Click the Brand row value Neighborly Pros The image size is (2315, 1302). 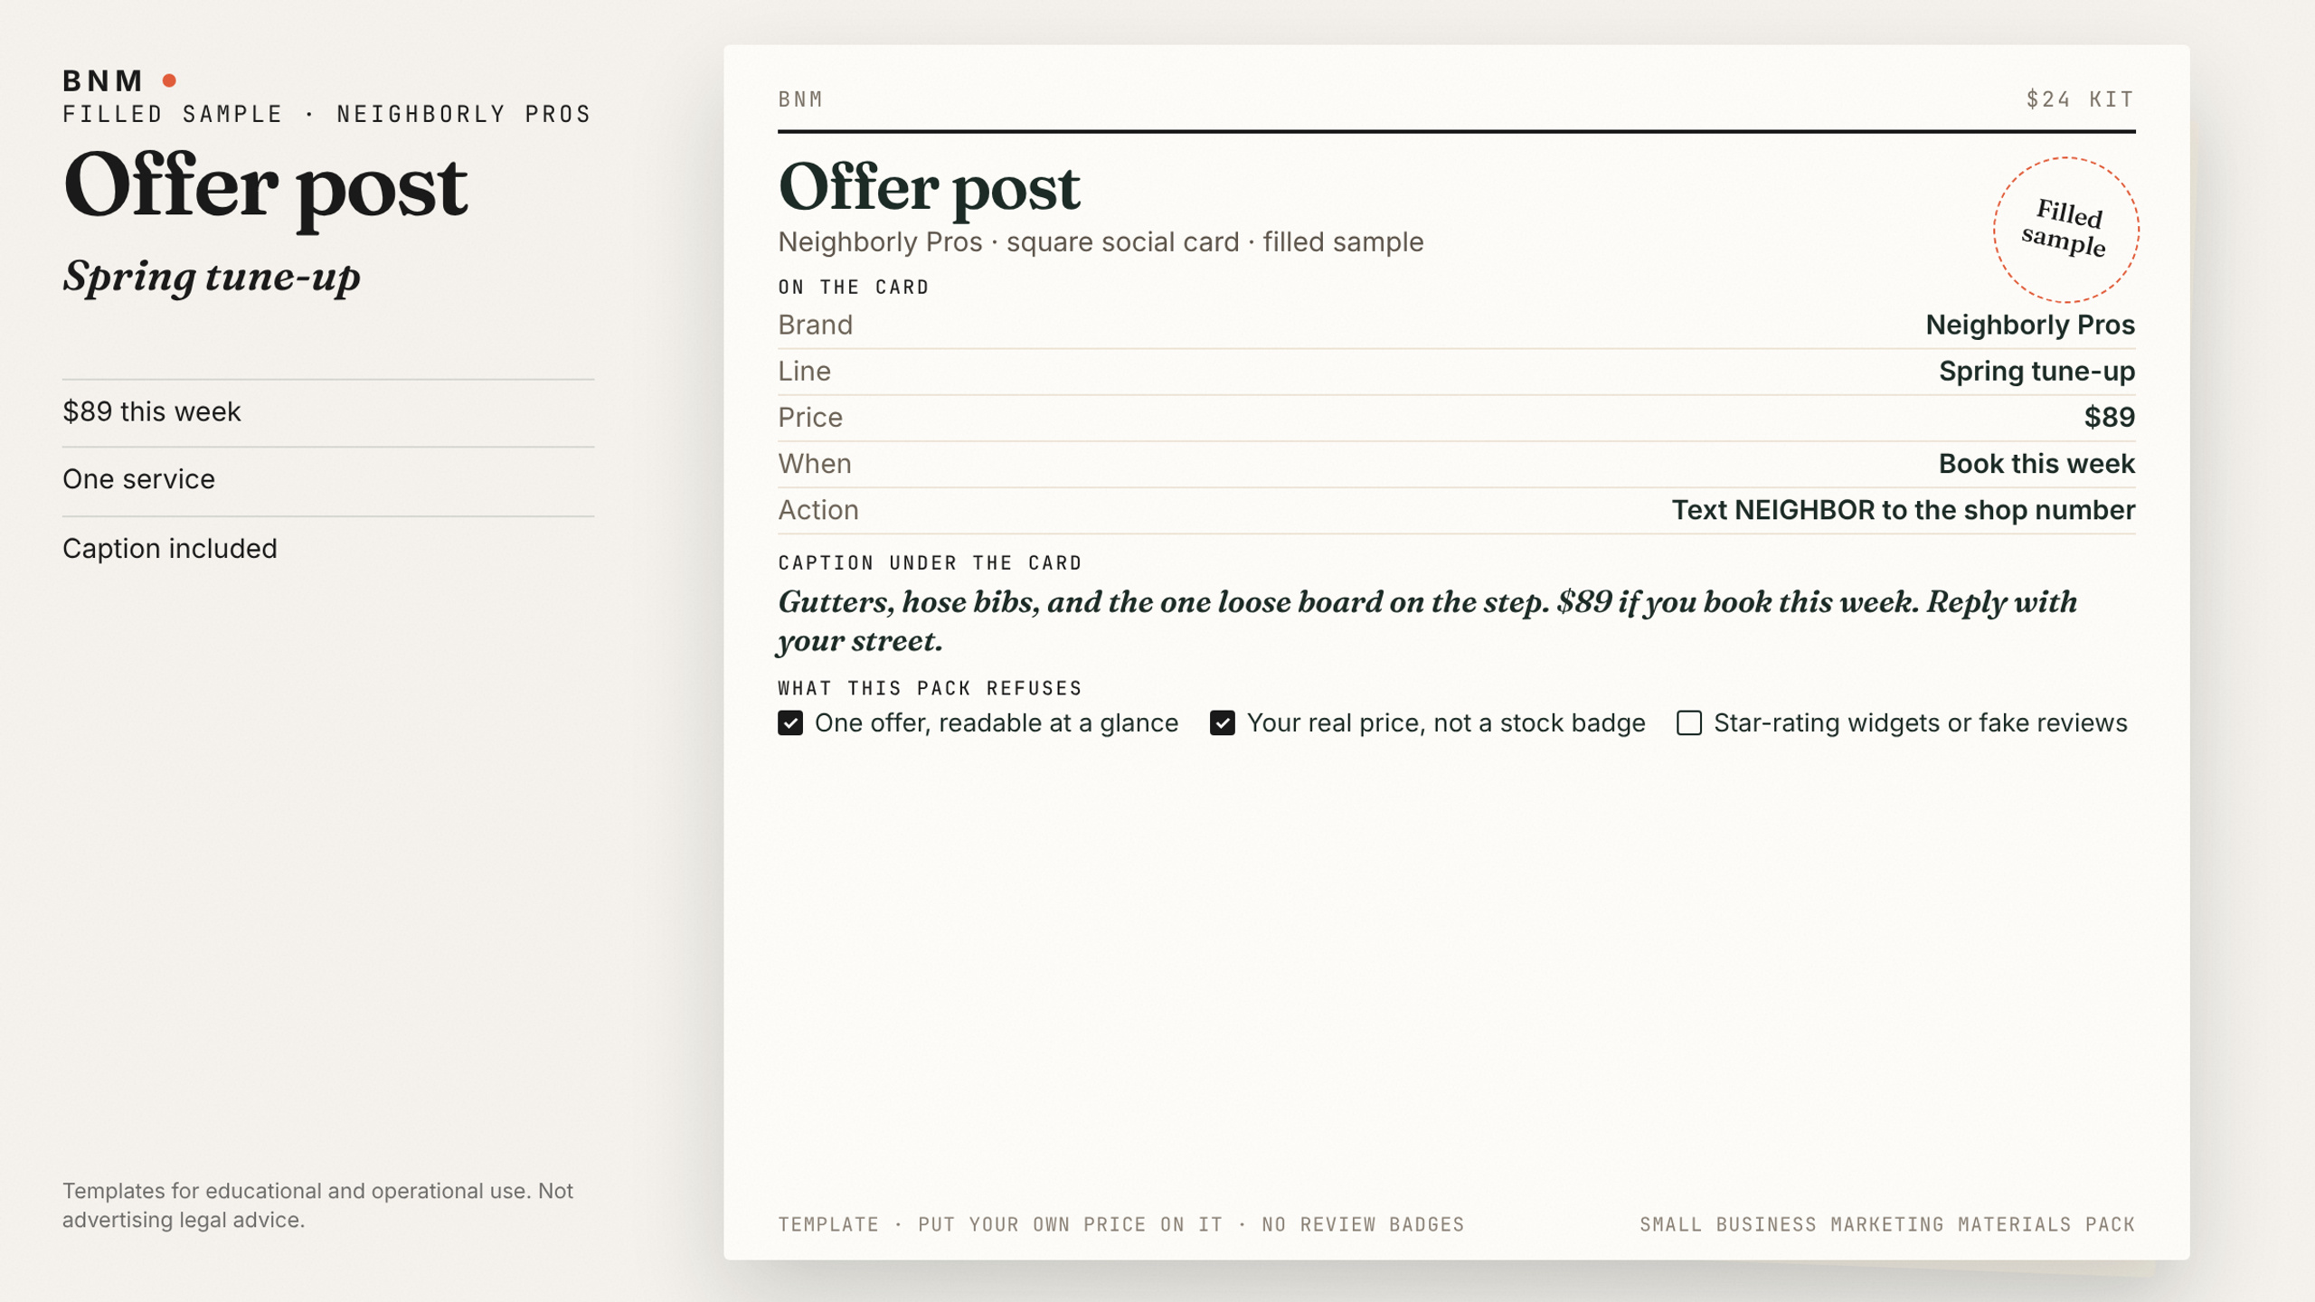[x=2030, y=325]
